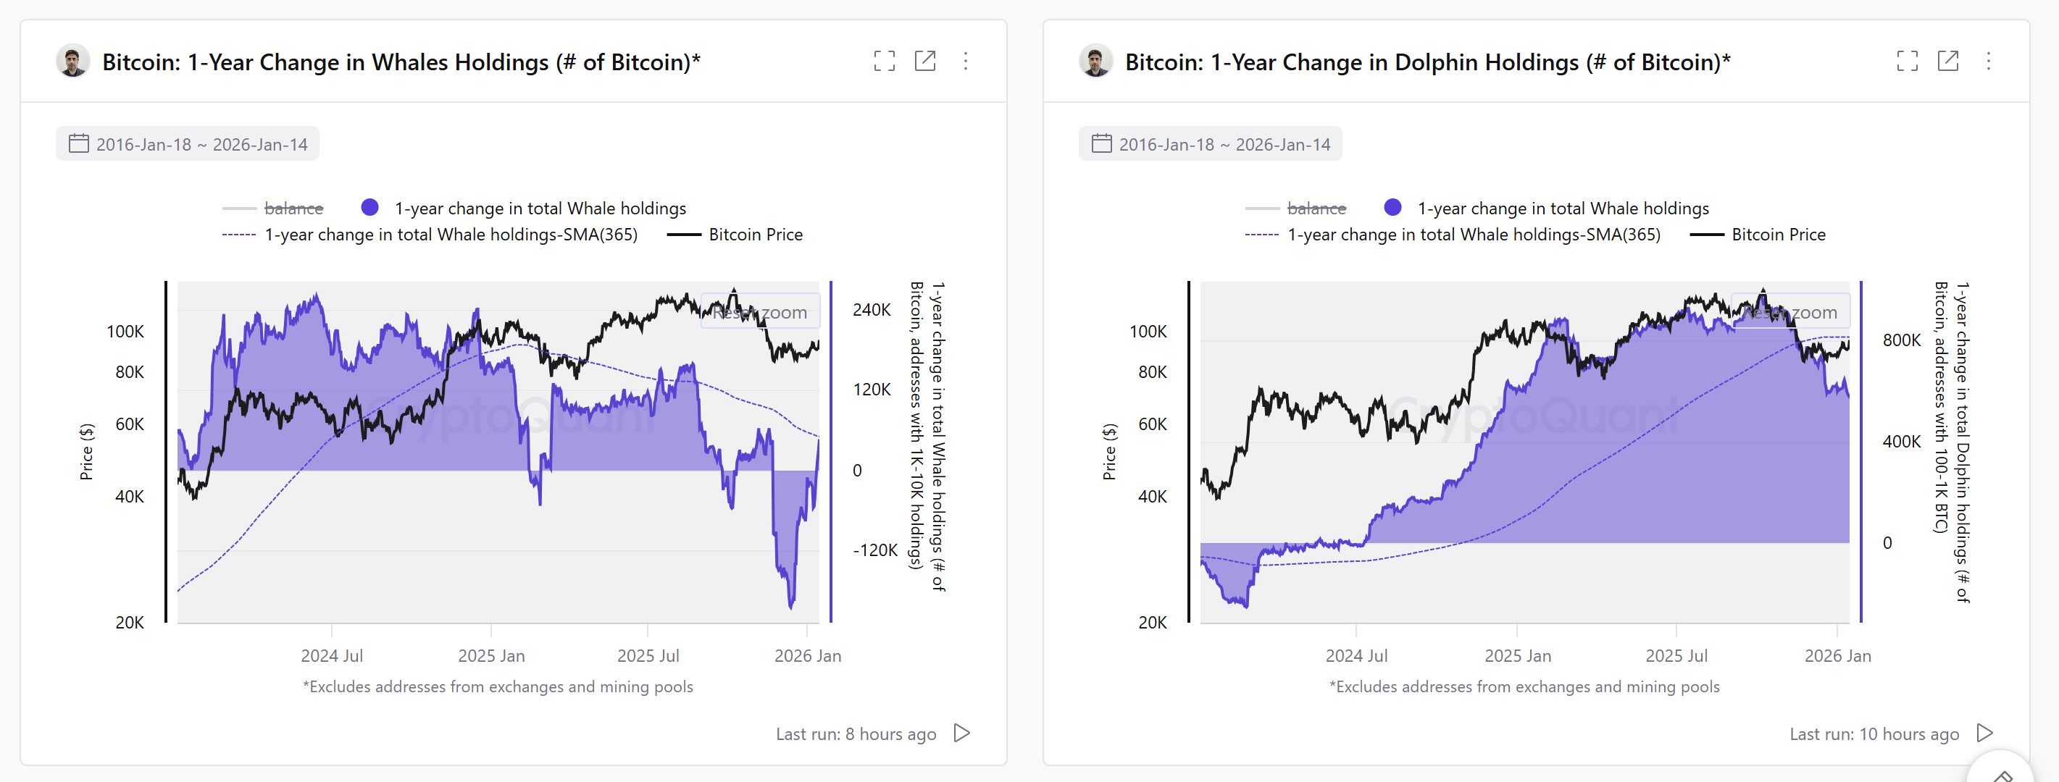The width and height of the screenshot is (2059, 782).
Task: Open the three-dot options menu on the Dolphin chart
Action: (x=1989, y=61)
